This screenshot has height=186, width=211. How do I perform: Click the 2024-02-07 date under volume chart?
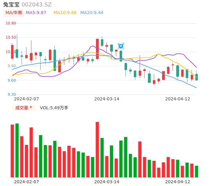26,182
